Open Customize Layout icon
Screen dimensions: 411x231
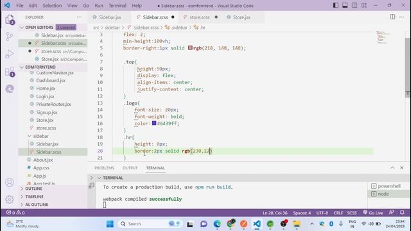(364, 6)
